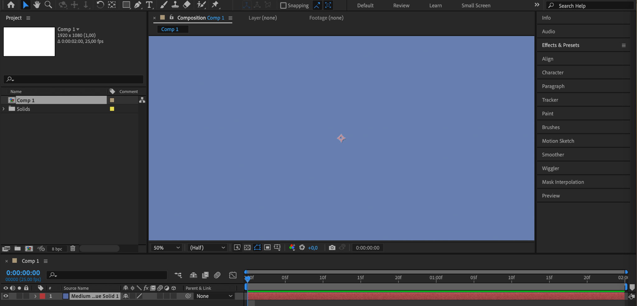Open the Composition Mini-Flowchart icon
Image resolution: width=637 pixels, height=306 pixels.
point(178,275)
